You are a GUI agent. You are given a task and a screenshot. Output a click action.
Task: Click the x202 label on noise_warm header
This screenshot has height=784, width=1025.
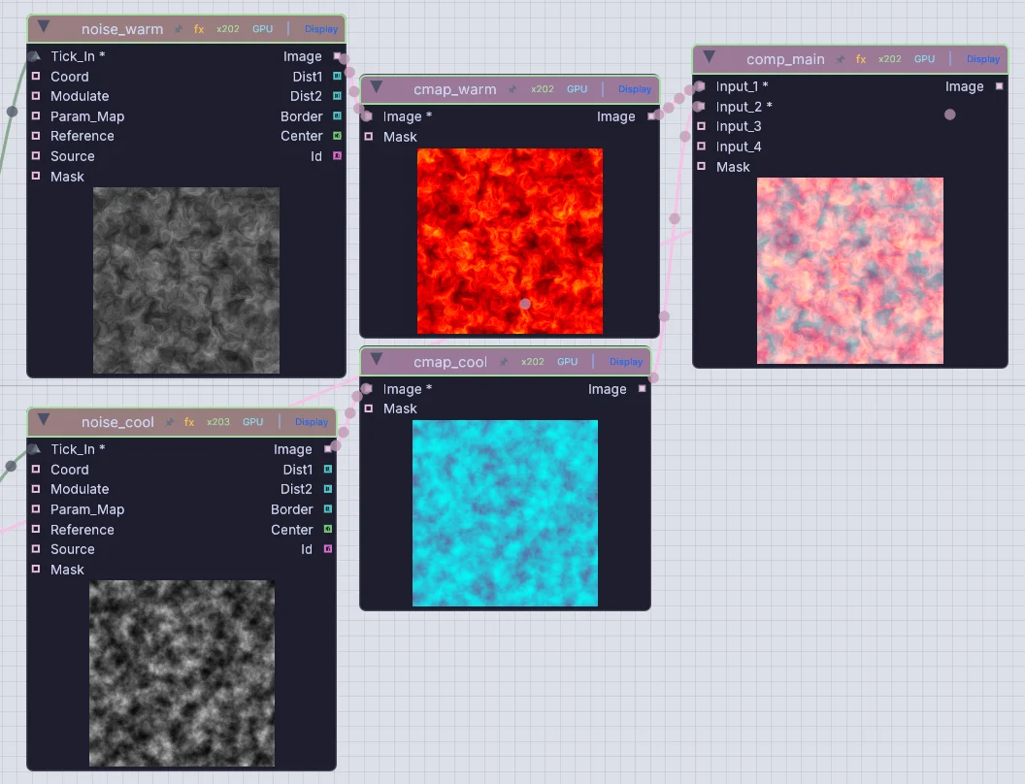point(228,29)
